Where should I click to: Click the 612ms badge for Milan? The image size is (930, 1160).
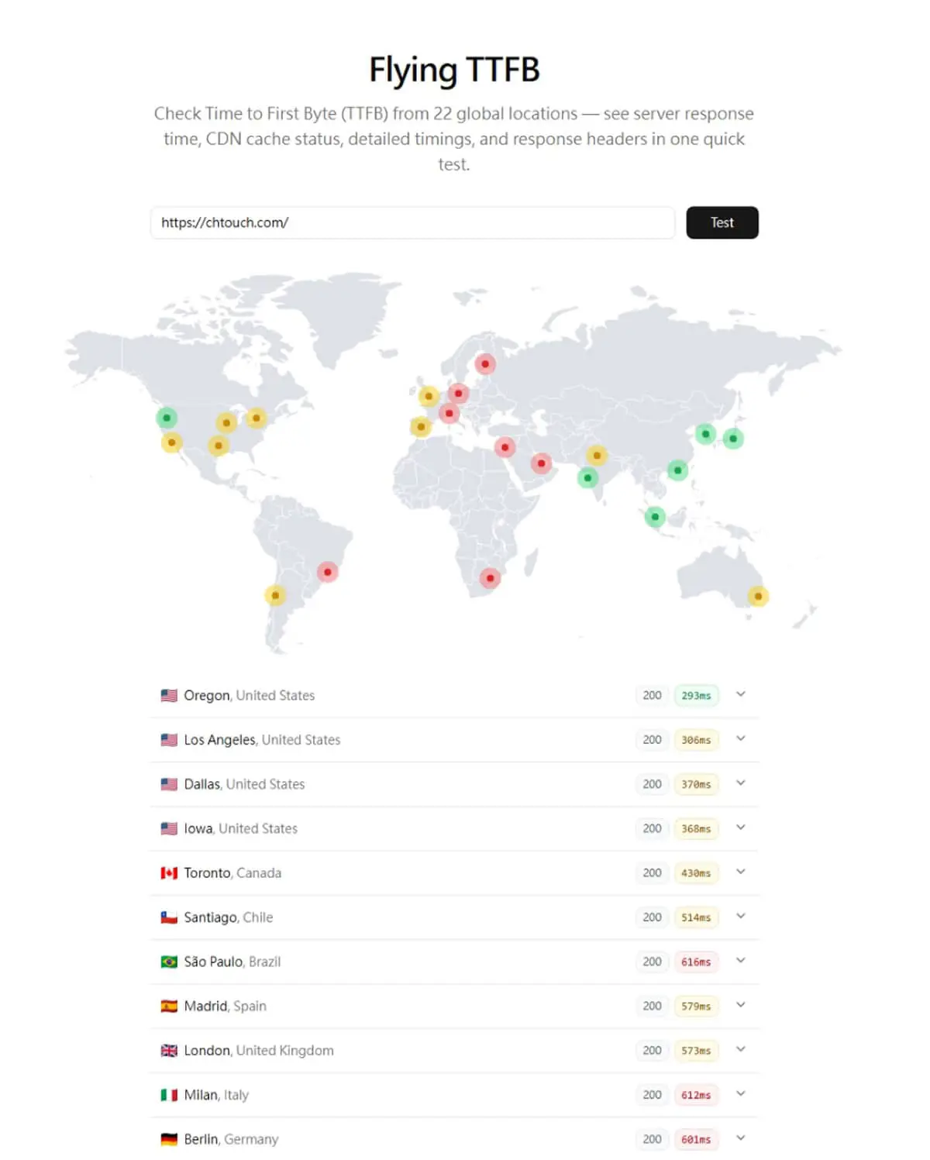pyautogui.click(x=696, y=1095)
